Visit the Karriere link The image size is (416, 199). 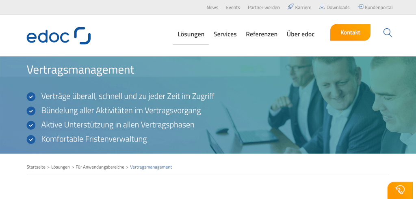point(303,7)
